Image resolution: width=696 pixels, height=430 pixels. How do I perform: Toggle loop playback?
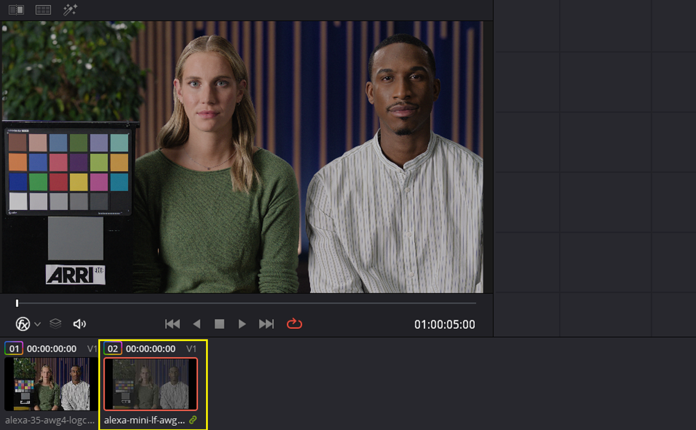(x=294, y=324)
